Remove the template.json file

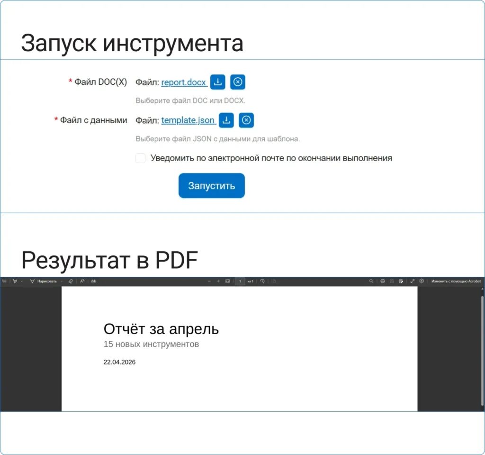pyautogui.click(x=246, y=120)
